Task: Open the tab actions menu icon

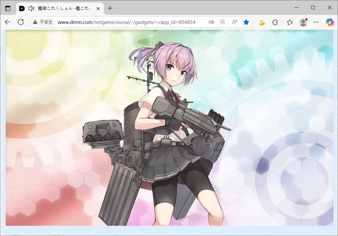Action: [8, 8]
